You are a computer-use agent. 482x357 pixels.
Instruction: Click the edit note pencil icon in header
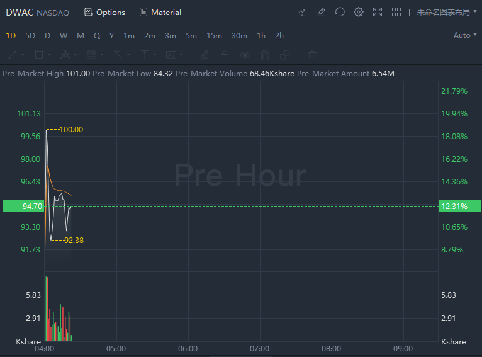321,13
